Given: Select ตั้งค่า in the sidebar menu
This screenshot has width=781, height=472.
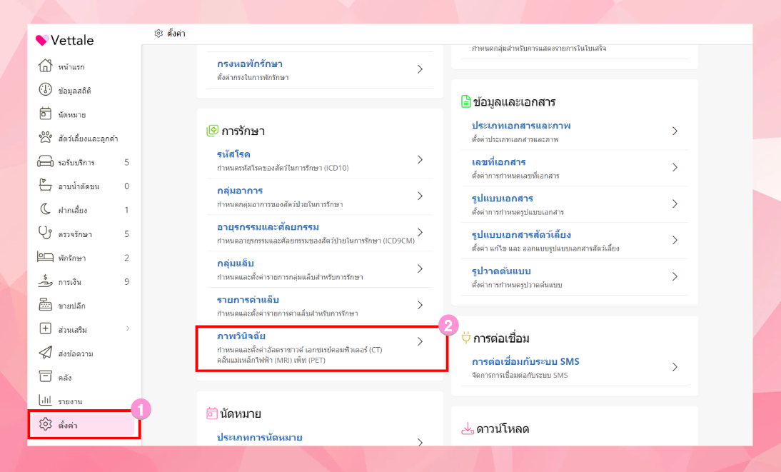Looking at the screenshot, I should [x=68, y=425].
